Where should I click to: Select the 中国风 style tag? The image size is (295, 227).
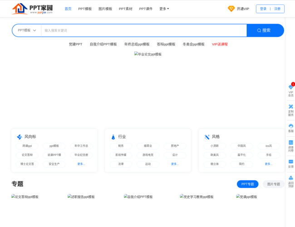click(x=241, y=146)
